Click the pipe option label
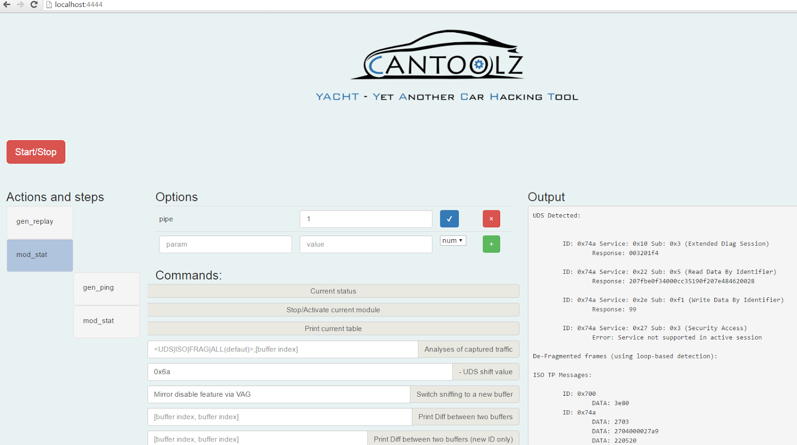Screen dimensions: 797x445 click(166, 219)
